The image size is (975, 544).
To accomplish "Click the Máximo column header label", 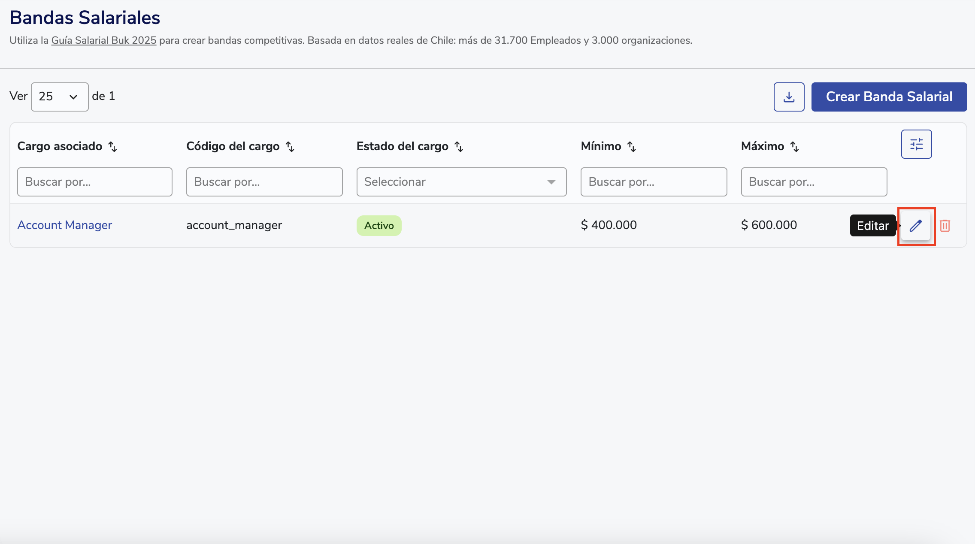I will [x=762, y=146].
